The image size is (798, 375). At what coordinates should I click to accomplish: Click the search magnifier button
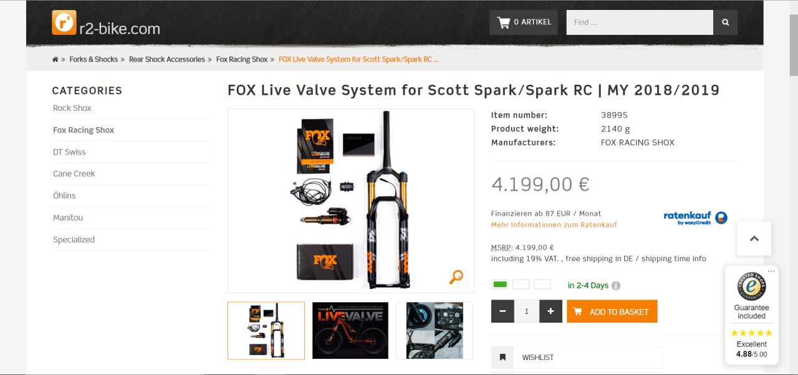point(725,22)
